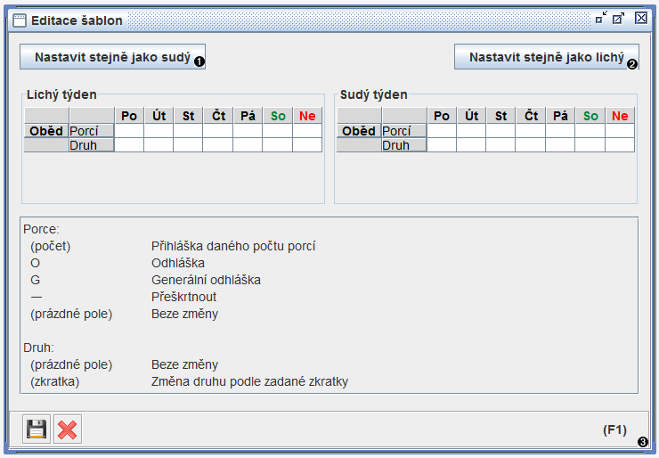Click the So column header in Lichý týden
This screenshot has height=458, width=659.
(278, 116)
